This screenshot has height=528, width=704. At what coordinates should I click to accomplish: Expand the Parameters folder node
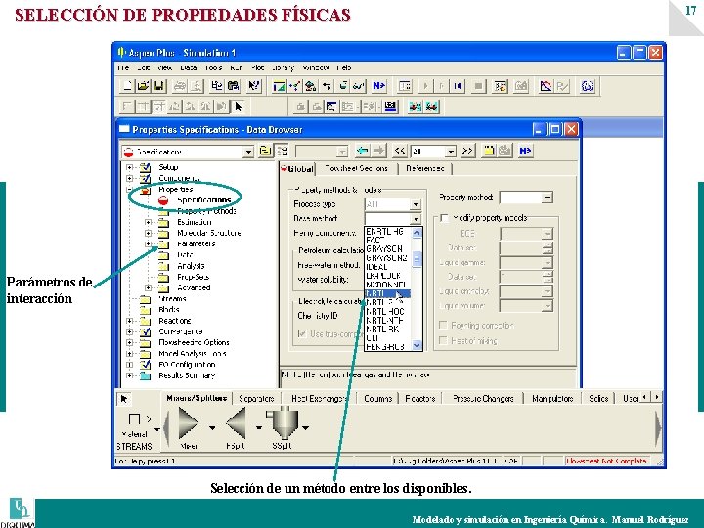pos(149,244)
